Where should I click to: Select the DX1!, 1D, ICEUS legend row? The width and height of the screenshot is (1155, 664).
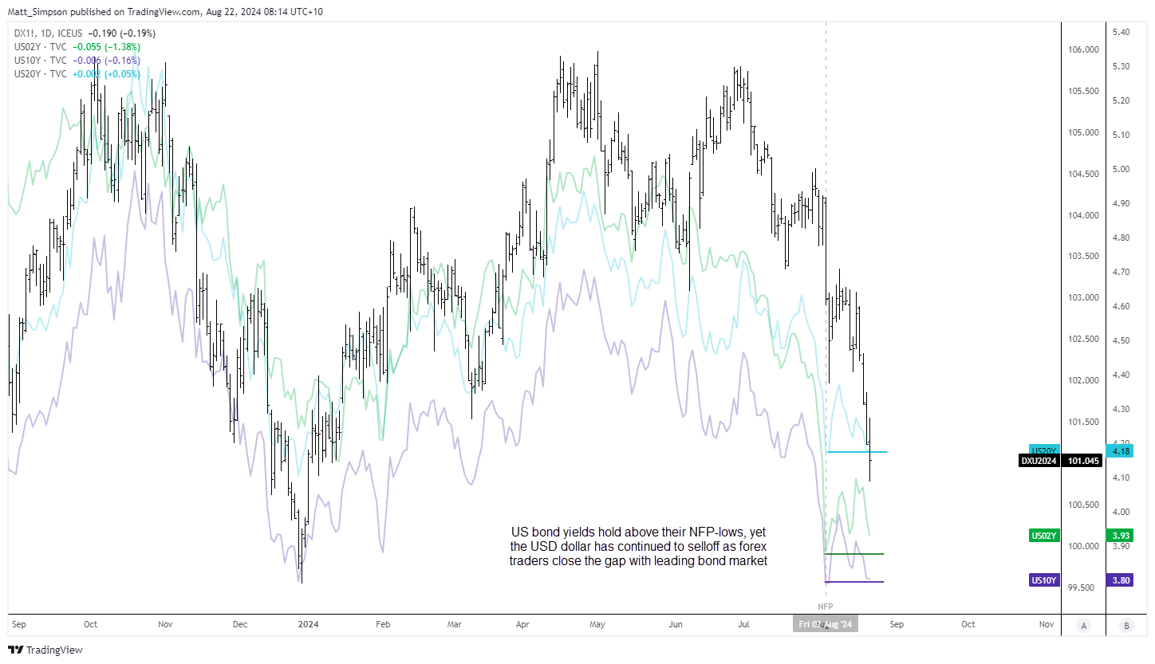point(85,33)
